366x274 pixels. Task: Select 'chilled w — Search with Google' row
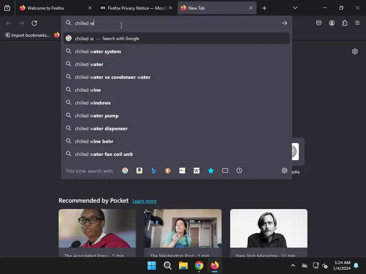coord(177,39)
